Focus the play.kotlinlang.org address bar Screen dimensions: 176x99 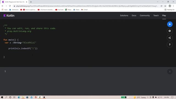click(87, 6)
